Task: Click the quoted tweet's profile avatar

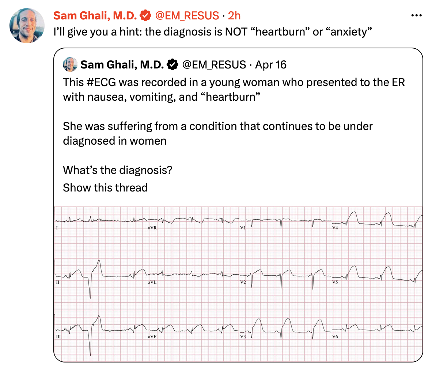Action: pyautogui.click(x=71, y=65)
